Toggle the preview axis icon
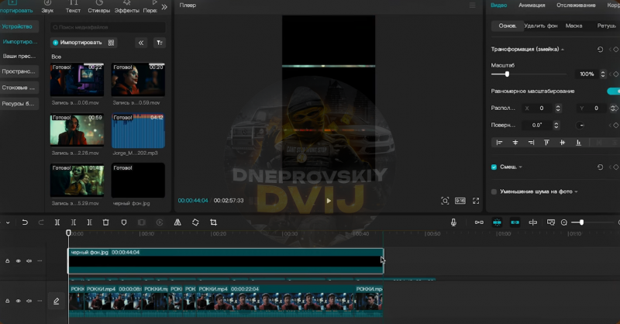Screen dimensions: 620x324 click(533, 222)
